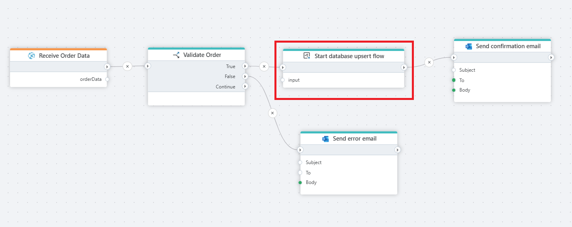Click green Body port on Send error email

coord(300,182)
